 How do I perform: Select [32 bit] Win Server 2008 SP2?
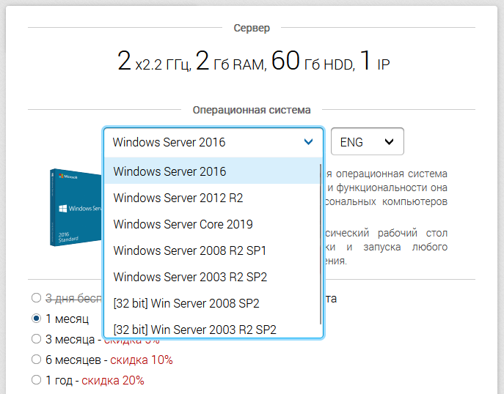click(212, 303)
